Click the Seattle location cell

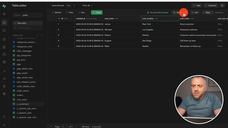tap(160, 46)
